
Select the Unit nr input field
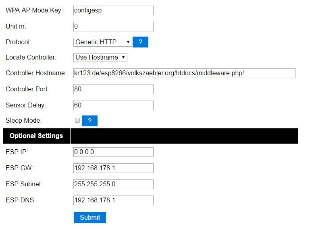pyautogui.click(x=113, y=27)
